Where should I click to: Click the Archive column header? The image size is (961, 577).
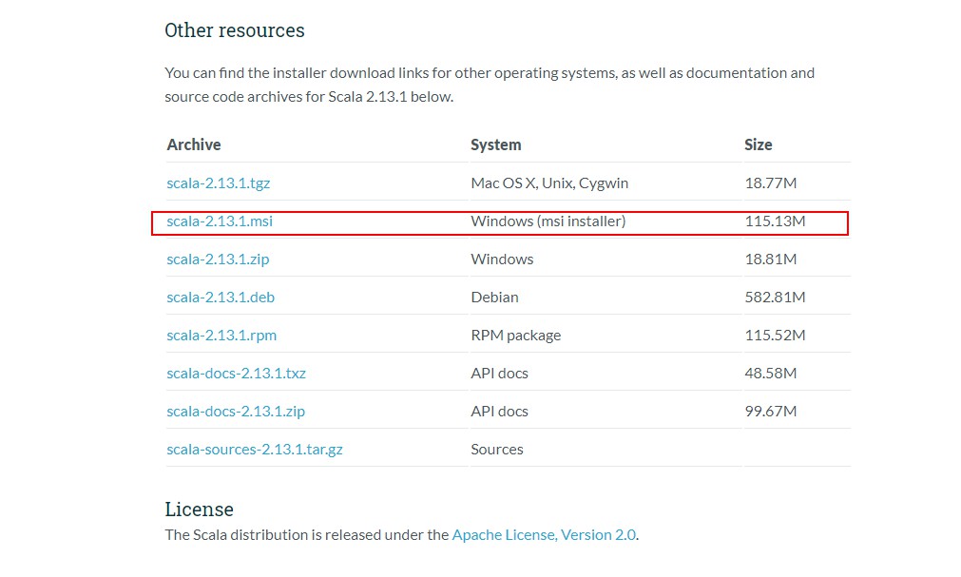[194, 145]
